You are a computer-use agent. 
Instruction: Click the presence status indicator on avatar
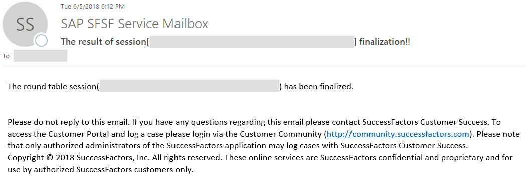coord(41,41)
